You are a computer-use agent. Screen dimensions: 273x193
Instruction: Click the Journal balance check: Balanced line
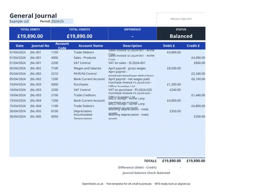click(146, 173)
